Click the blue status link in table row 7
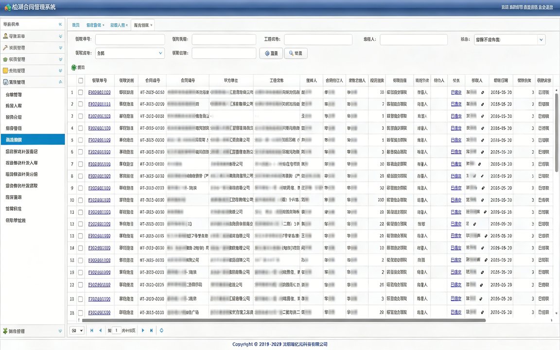Image resolution: width=560 pixels, height=350 pixels. pos(456,164)
